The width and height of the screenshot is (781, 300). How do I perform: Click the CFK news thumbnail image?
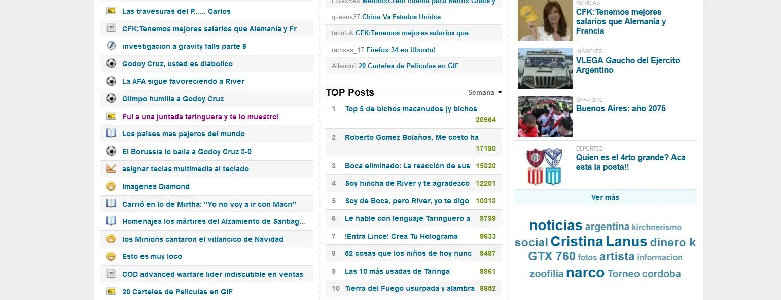pyautogui.click(x=545, y=20)
